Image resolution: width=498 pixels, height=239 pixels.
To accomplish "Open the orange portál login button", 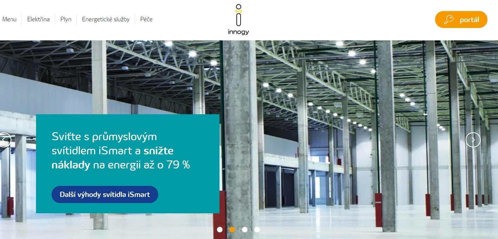I will point(461,20).
